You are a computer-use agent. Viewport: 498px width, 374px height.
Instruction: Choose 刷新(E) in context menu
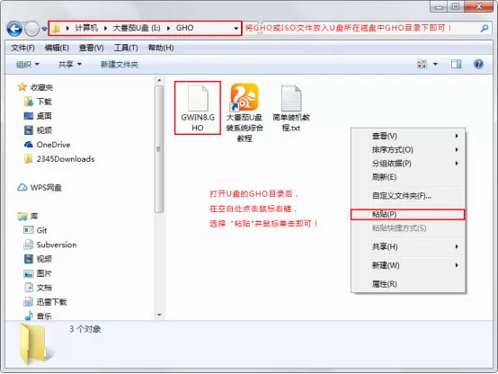408,177
